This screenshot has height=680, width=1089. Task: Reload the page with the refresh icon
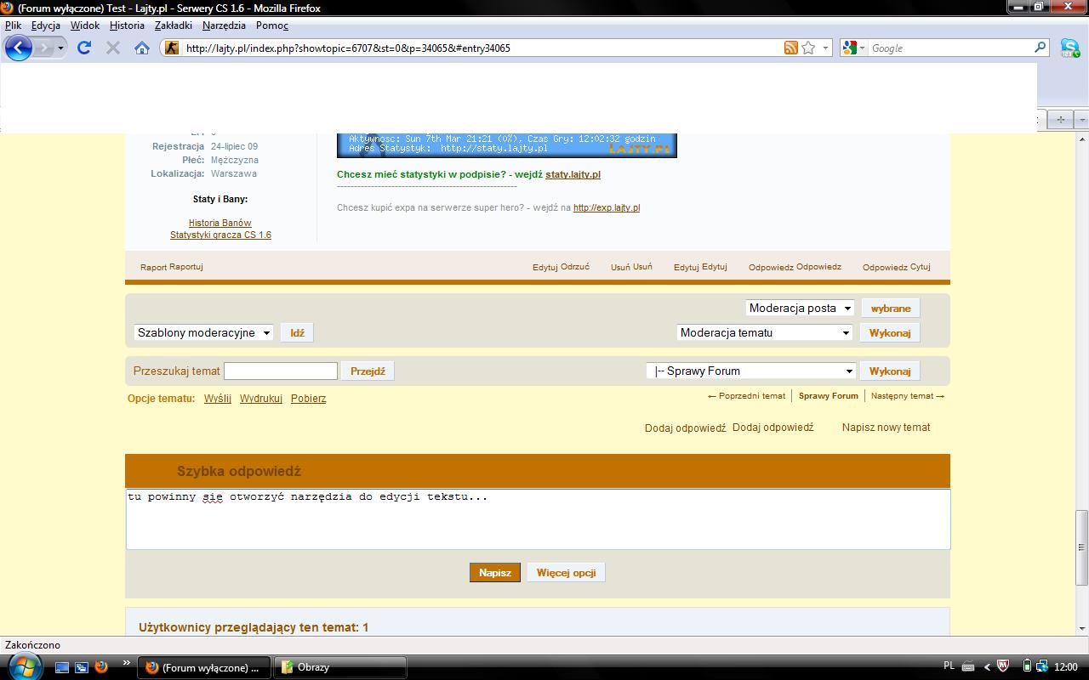coord(83,48)
